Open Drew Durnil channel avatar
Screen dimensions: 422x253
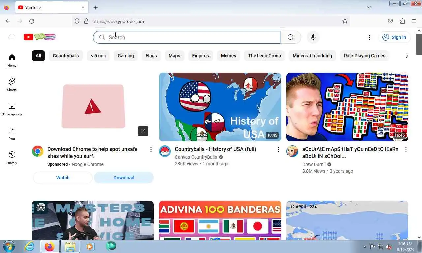[292, 151]
